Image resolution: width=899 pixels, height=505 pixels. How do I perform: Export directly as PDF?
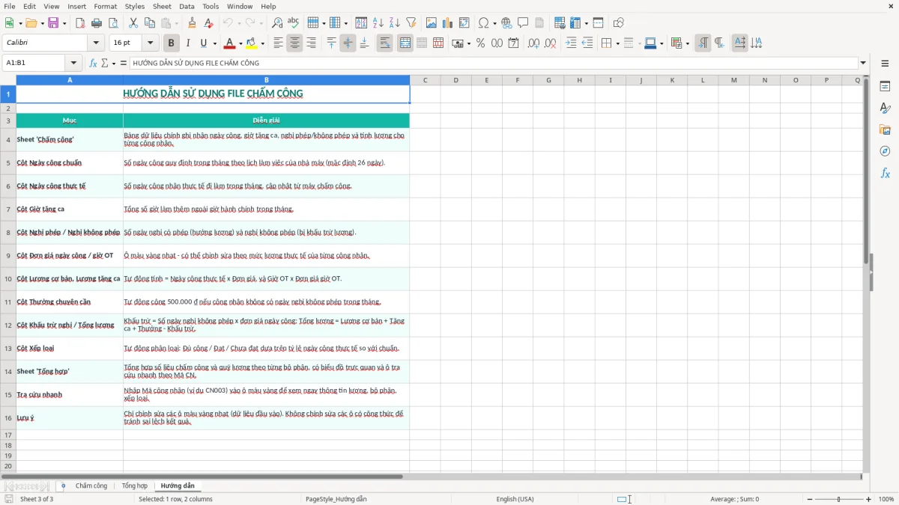pos(80,23)
